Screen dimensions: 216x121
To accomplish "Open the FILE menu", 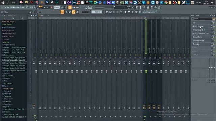I will [x=2, y=7].
